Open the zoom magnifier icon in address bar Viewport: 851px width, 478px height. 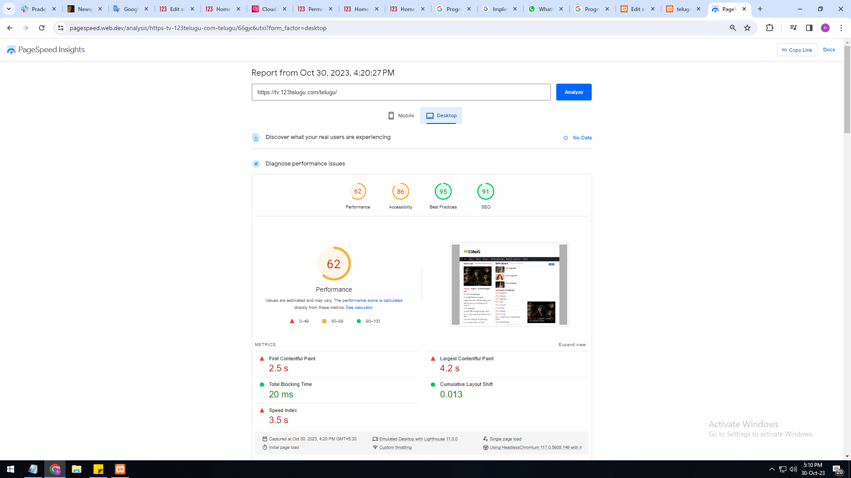(x=733, y=28)
